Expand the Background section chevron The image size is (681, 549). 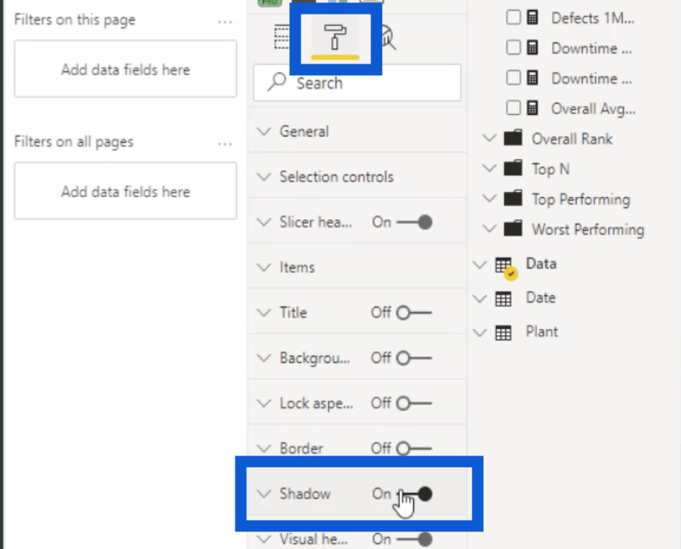coord(264,358)
